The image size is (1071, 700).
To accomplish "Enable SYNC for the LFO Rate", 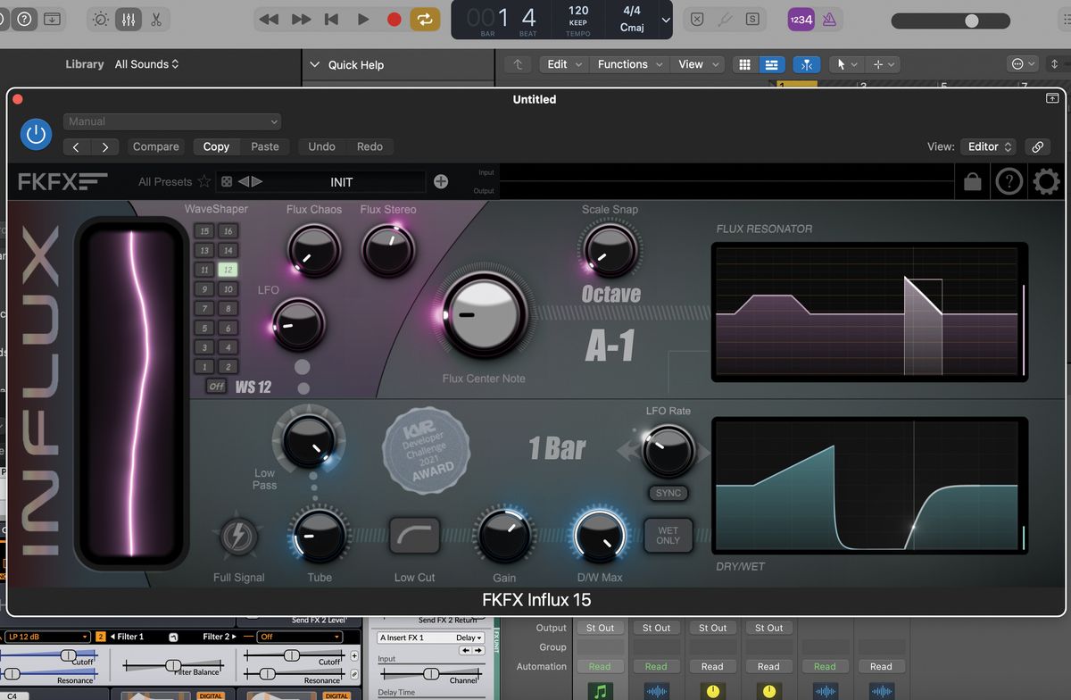I will point(668,492).
